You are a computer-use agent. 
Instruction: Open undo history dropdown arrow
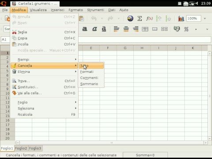[x=102, y=19]
